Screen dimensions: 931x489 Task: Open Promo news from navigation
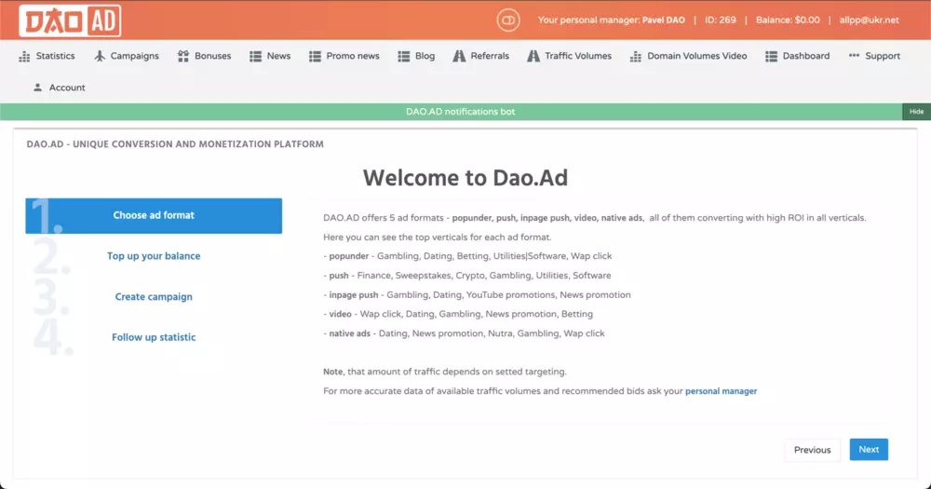pyautogui.click(x=344, y=56)
